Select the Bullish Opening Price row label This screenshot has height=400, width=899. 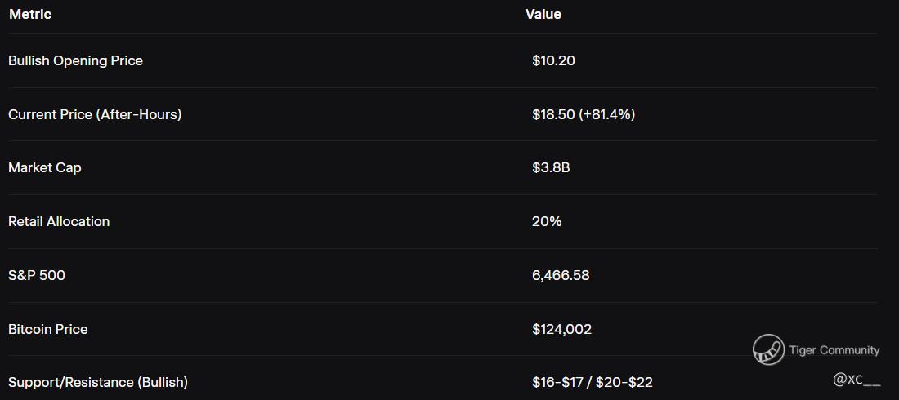[x=75, y=60]
